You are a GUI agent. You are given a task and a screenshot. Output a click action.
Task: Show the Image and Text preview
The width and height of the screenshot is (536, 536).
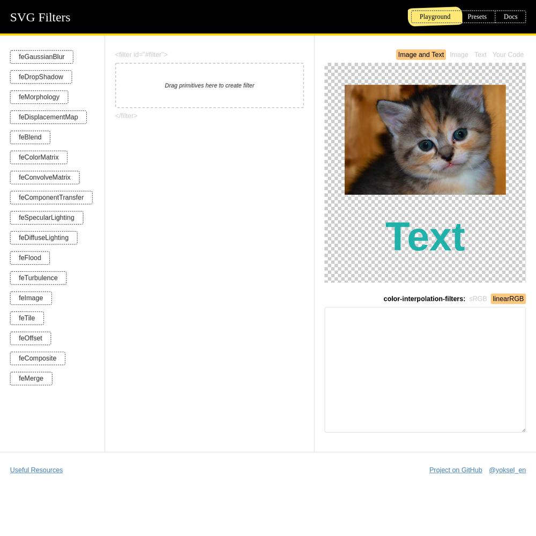tap(421, 55)
